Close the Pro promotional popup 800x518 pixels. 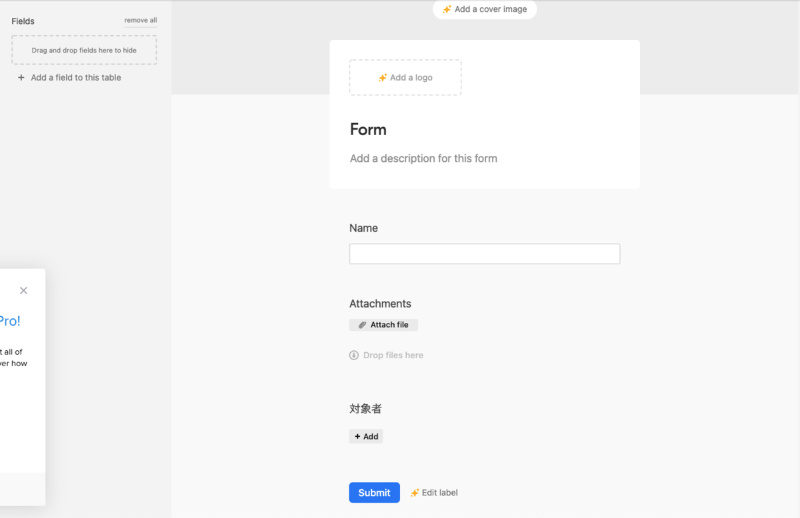[x=24, y=290]
